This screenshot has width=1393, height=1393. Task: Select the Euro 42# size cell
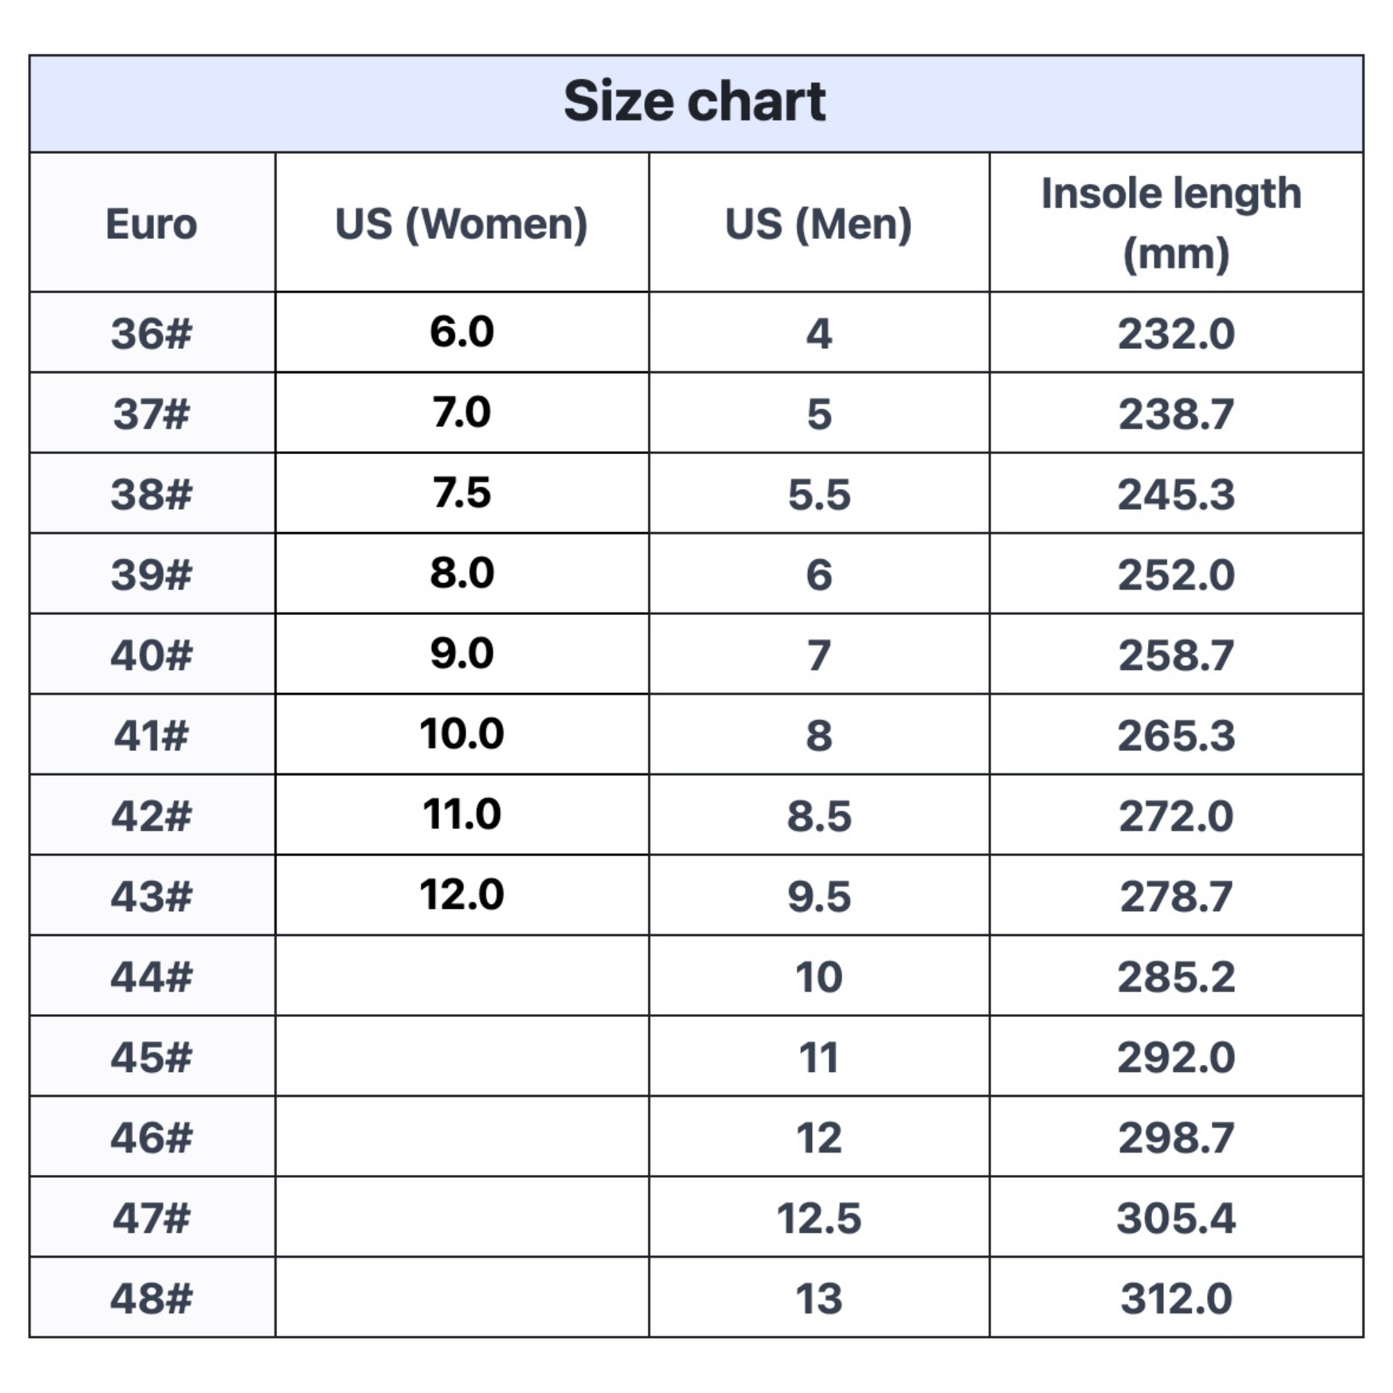point(151,816)
